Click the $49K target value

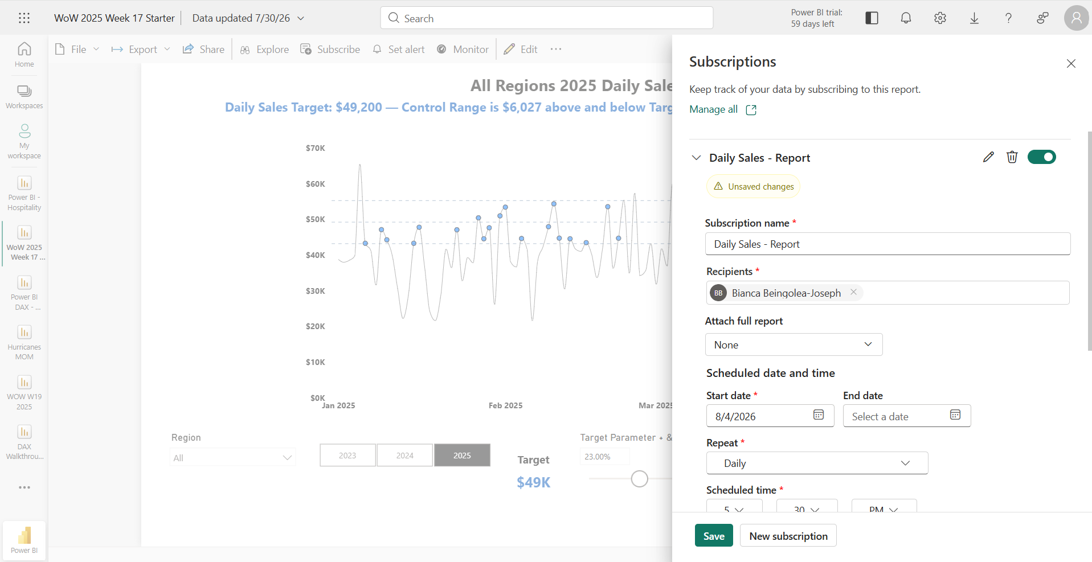click(533, 482)
